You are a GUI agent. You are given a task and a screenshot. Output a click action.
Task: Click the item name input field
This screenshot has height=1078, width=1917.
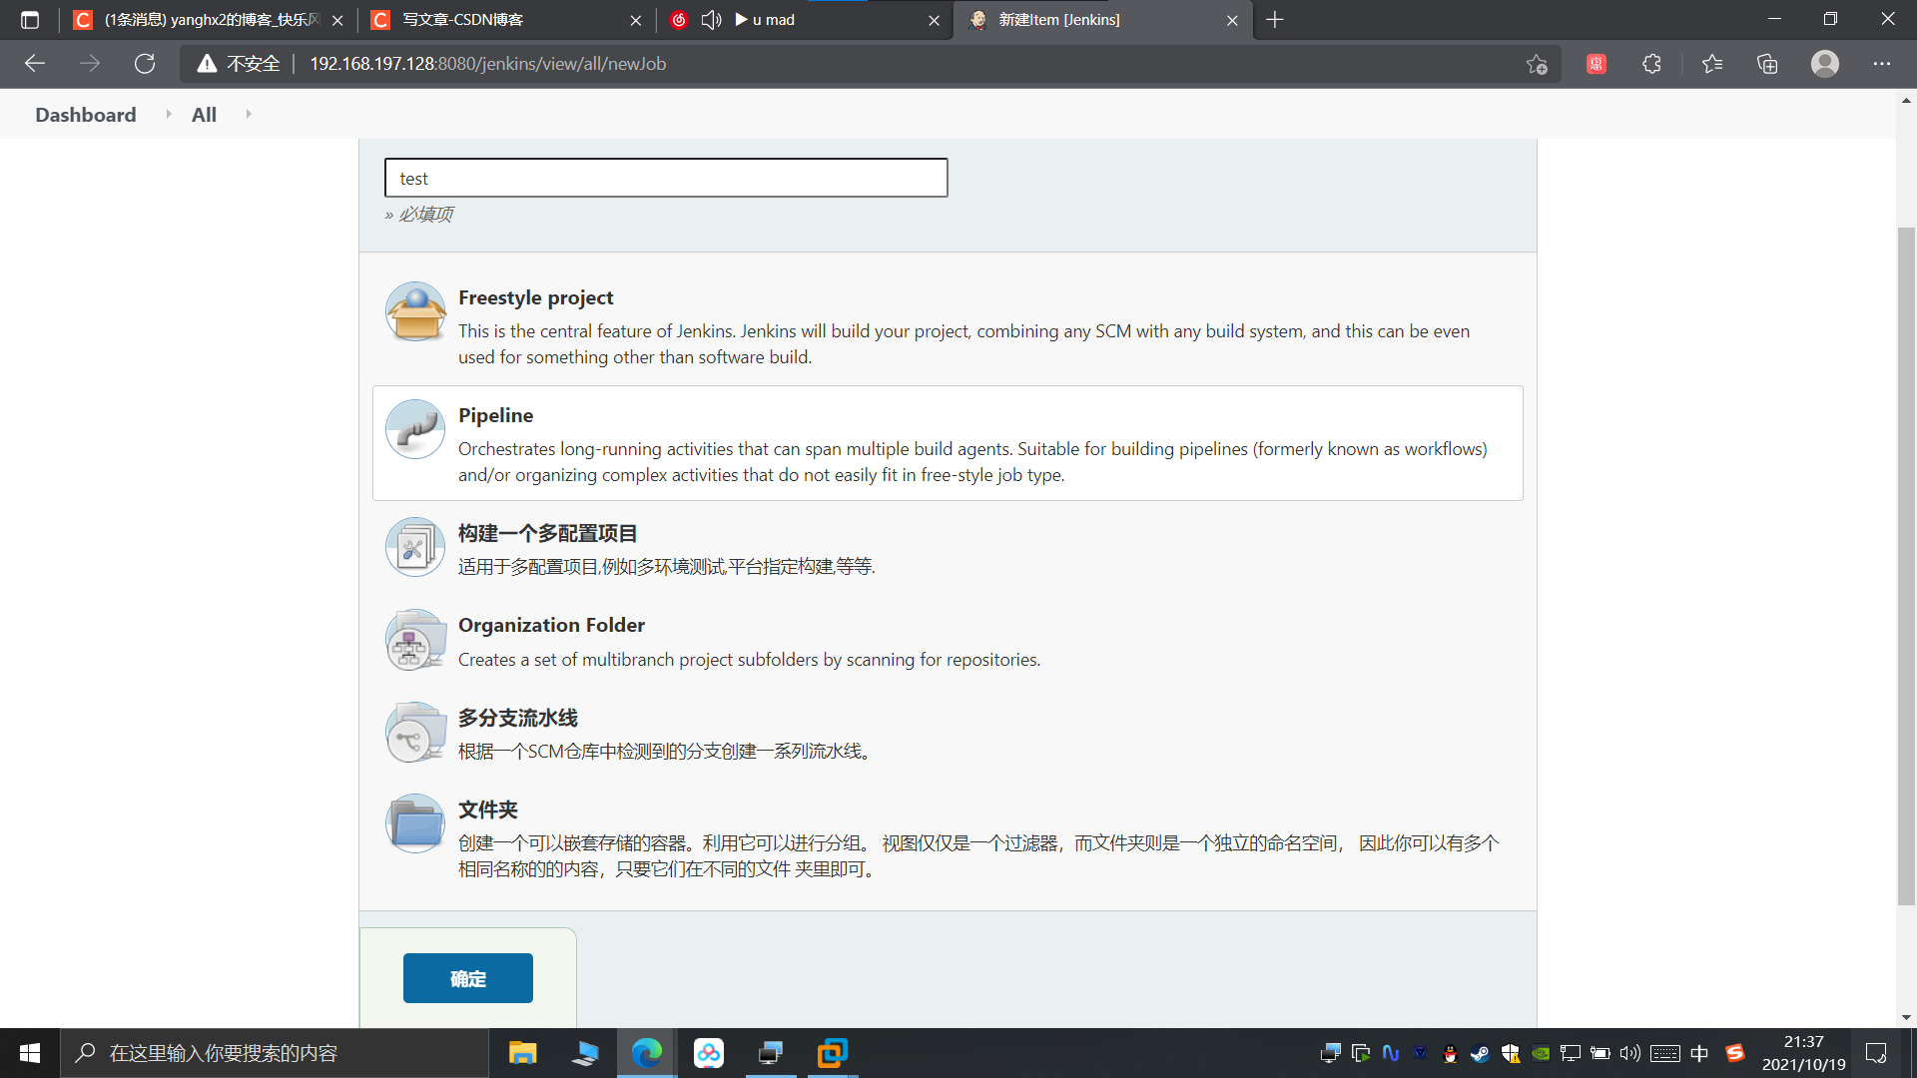(665, 177)
